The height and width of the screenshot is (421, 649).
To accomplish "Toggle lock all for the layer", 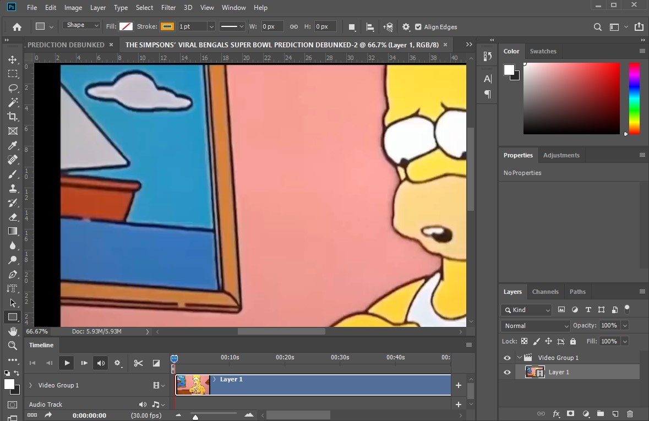I will point(573,341).
